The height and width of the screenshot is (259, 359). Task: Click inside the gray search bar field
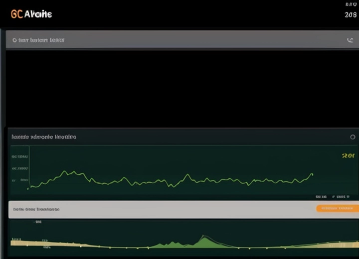[182, 39]
